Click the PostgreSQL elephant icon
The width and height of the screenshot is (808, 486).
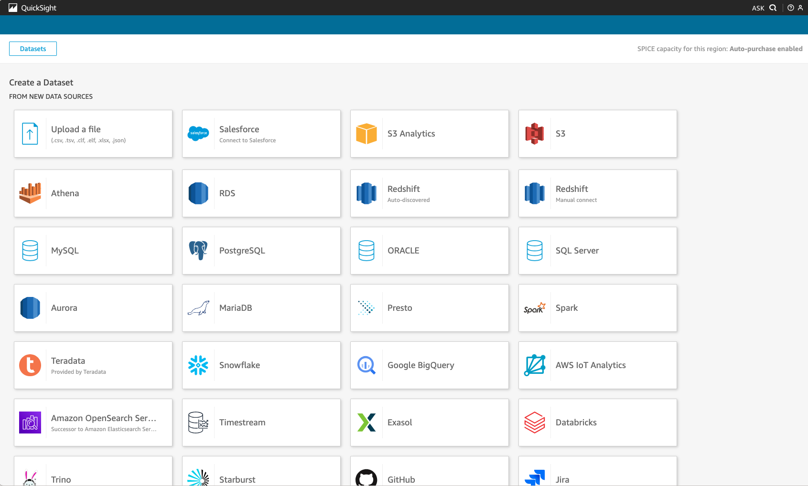pyautogui.click(x=198, y=250)
